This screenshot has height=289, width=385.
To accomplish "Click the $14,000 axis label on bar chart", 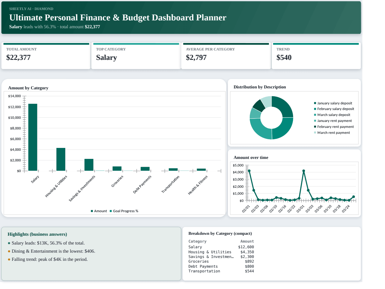I will (x=14, y=96).
